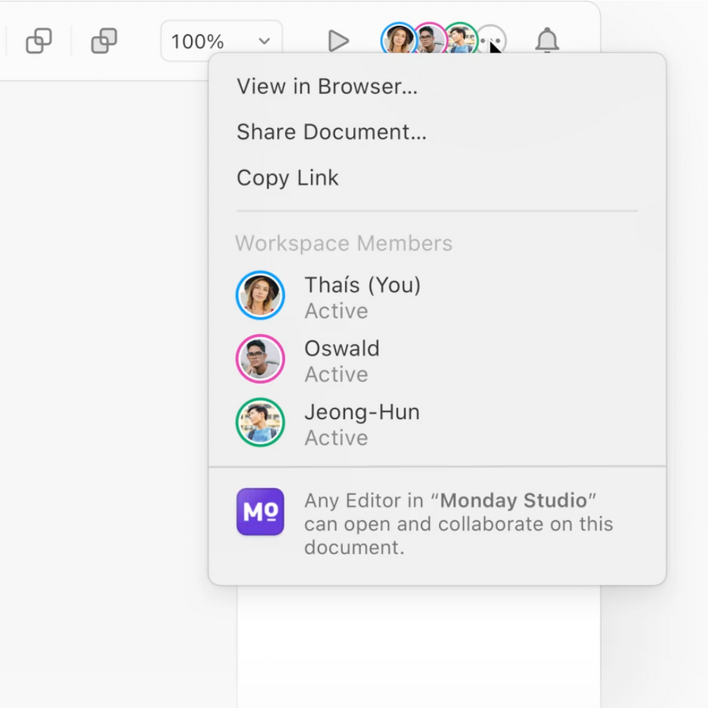Choose "Share Document…" from the popover

click(x=332, y=132)
